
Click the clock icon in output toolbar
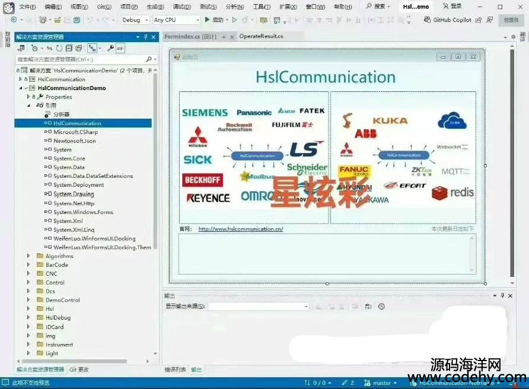coord(381,307)
